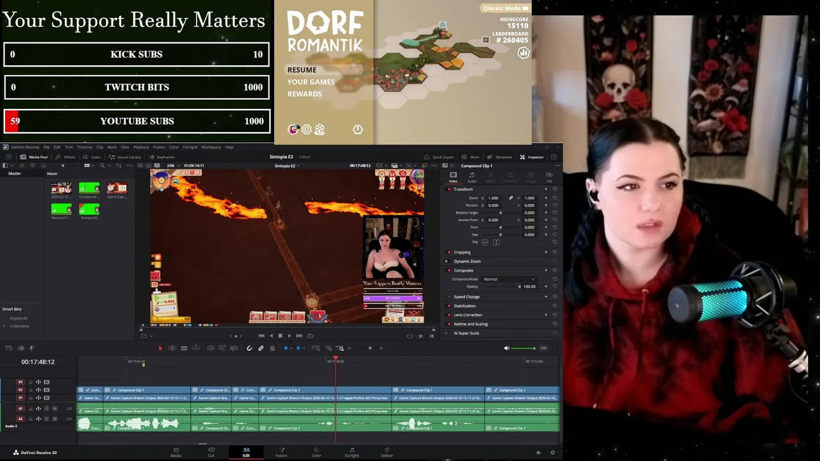Toggle the position lock padlock icon
The height and width of the screenshot is (461, 820).
(272, 348)
